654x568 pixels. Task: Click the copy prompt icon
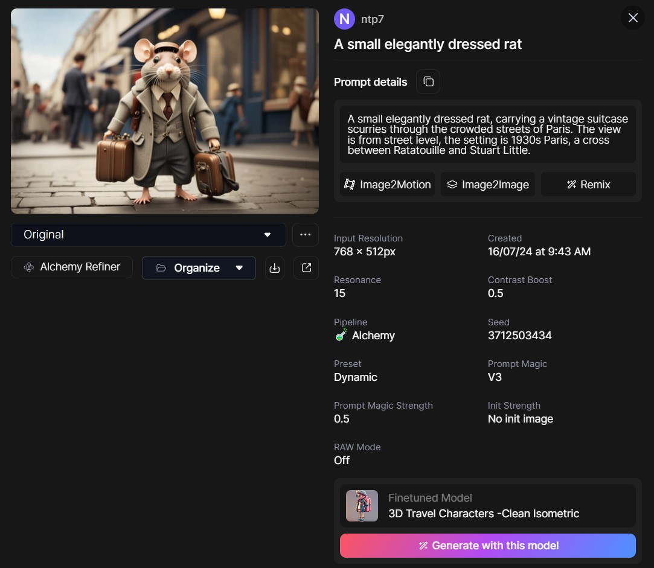click(x=428, y=81)
